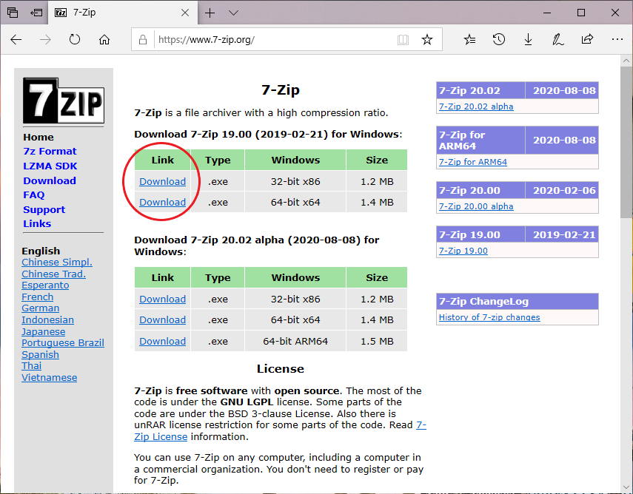
Task: Click the 7-Zip logo image
Action: [64, 101]
